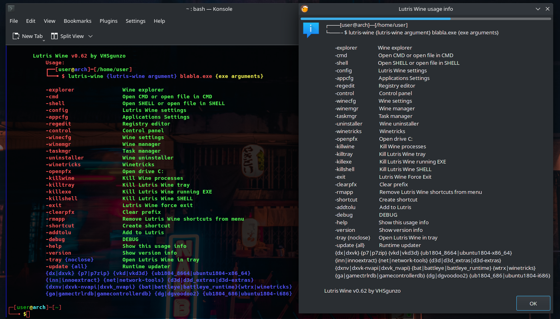560x319 pixels.
Task: Click '-update {all}' in the terminal output
Action: click(x=66, y=266)
